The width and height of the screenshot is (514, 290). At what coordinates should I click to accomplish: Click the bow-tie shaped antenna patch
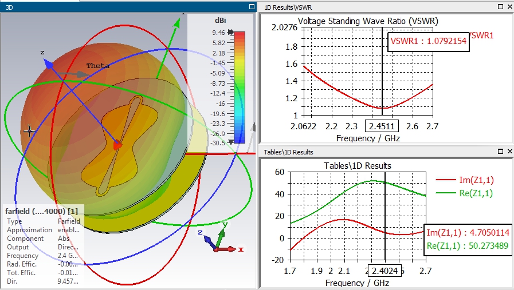coord(120,146)
